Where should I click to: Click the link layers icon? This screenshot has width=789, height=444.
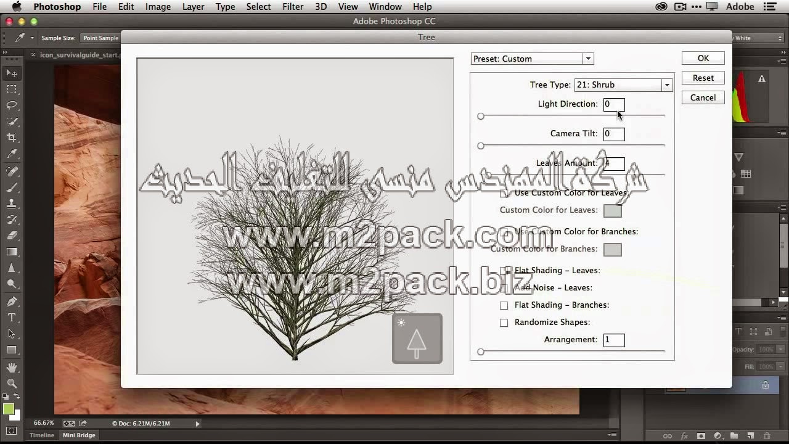pos(667,436)
